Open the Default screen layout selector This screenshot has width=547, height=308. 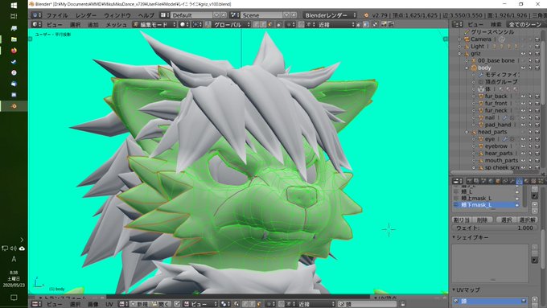[x=191, y=15]
